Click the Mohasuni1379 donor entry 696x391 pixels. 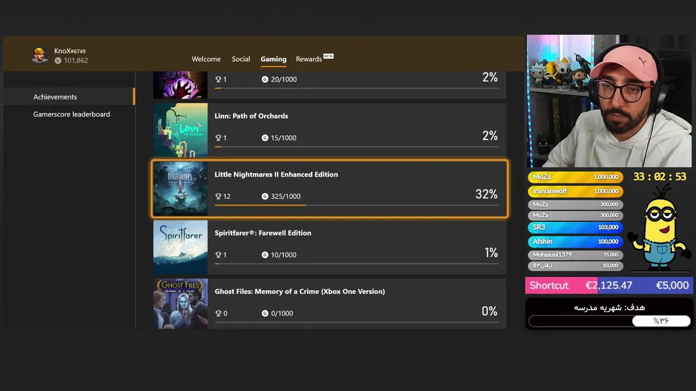pos(575,255)
